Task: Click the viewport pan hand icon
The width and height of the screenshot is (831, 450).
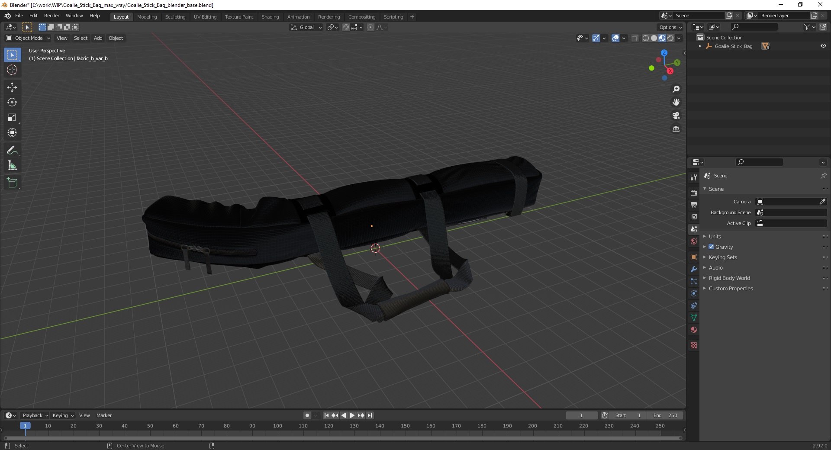Action: coord(676,103)
